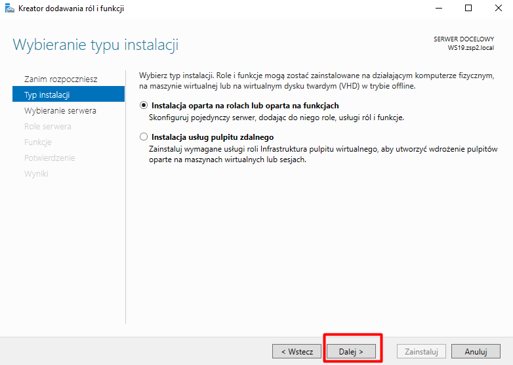Maximize the wizard window

[x=468, y=9]
